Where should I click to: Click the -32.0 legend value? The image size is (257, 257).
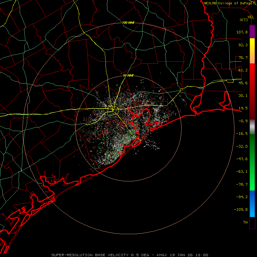pyautogui.click(x=242, y=146)
